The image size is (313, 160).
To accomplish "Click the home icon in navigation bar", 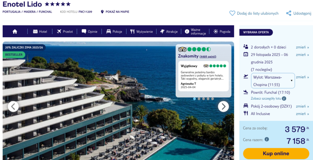I will [x=15, y=31].
